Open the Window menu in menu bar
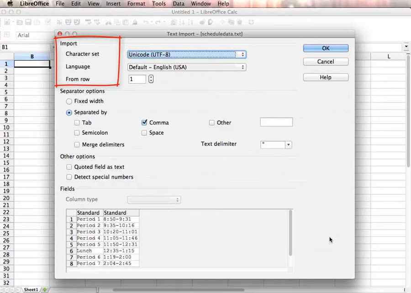This screenshot has width=411, height=293. [201, 4]
